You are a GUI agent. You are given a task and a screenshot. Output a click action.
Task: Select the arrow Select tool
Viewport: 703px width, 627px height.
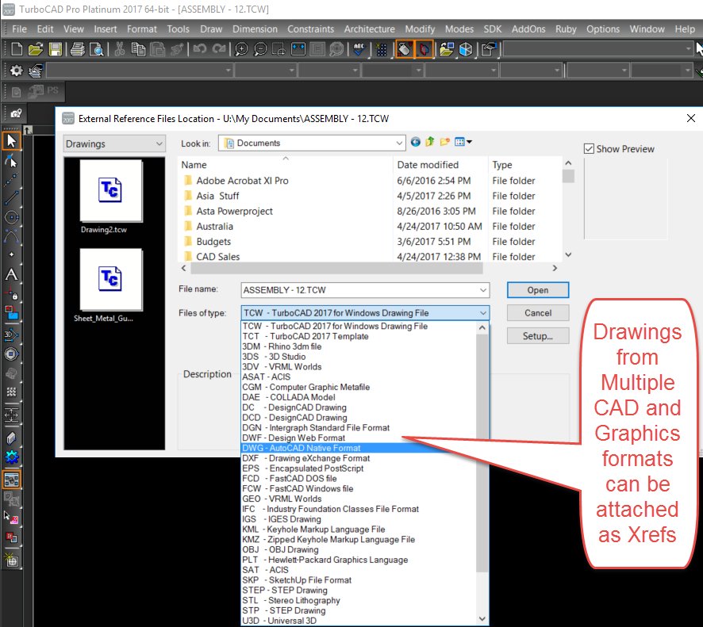11,140
